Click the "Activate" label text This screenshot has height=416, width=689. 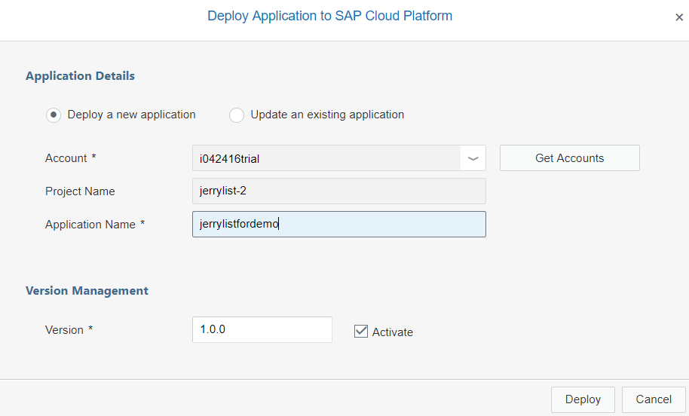click(x=393, y=332)
